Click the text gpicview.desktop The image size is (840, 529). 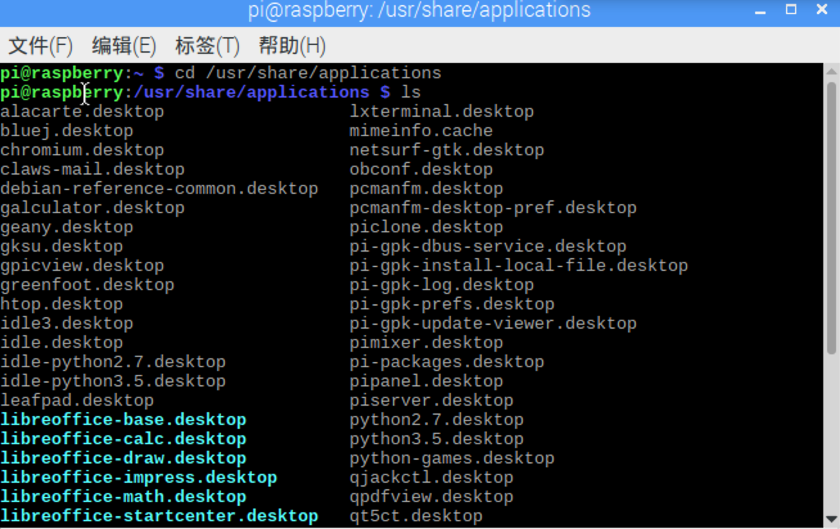(82, 266)
